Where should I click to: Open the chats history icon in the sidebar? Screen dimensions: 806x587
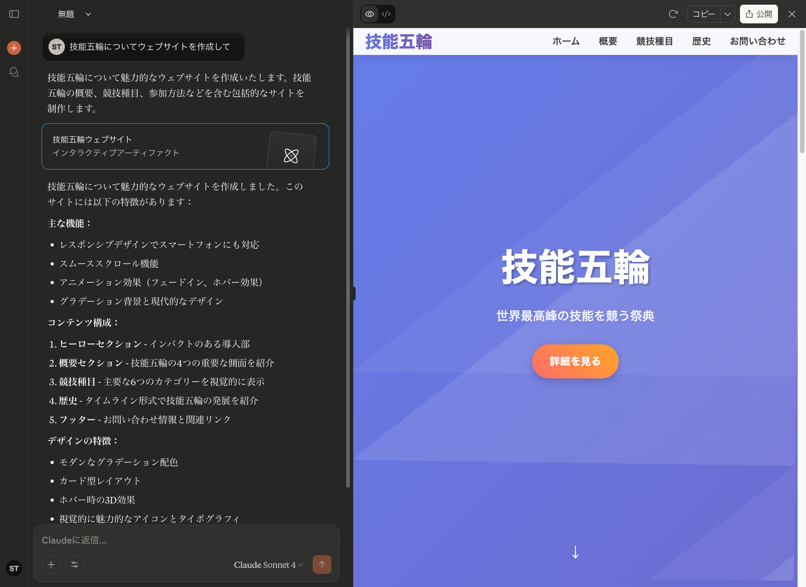[x=14, y=72]
